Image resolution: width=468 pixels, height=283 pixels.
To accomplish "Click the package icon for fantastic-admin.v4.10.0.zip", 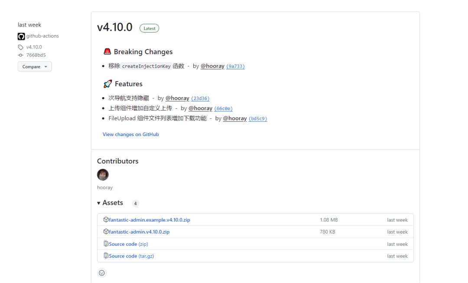I will pos(106,232).
